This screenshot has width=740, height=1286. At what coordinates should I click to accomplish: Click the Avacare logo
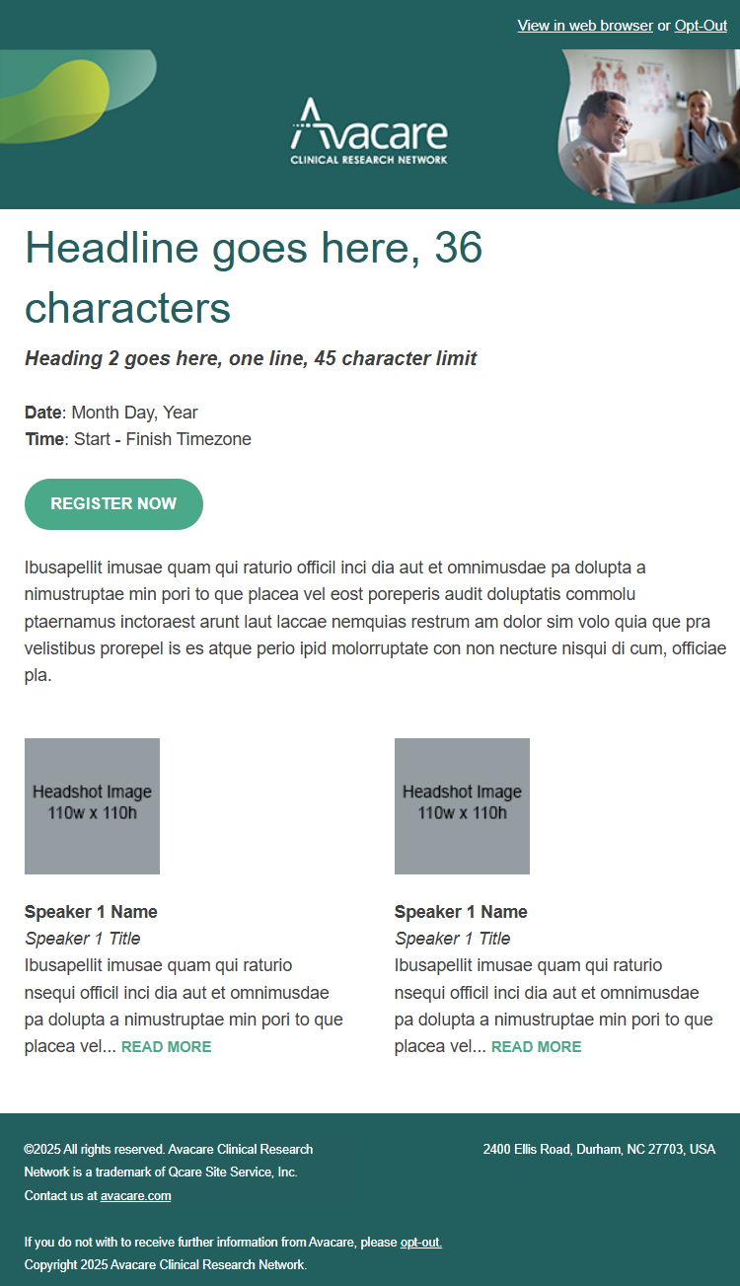(x=369, y=131)
